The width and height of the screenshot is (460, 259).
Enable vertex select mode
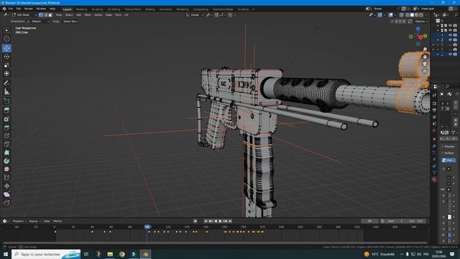tap(41, 14)
